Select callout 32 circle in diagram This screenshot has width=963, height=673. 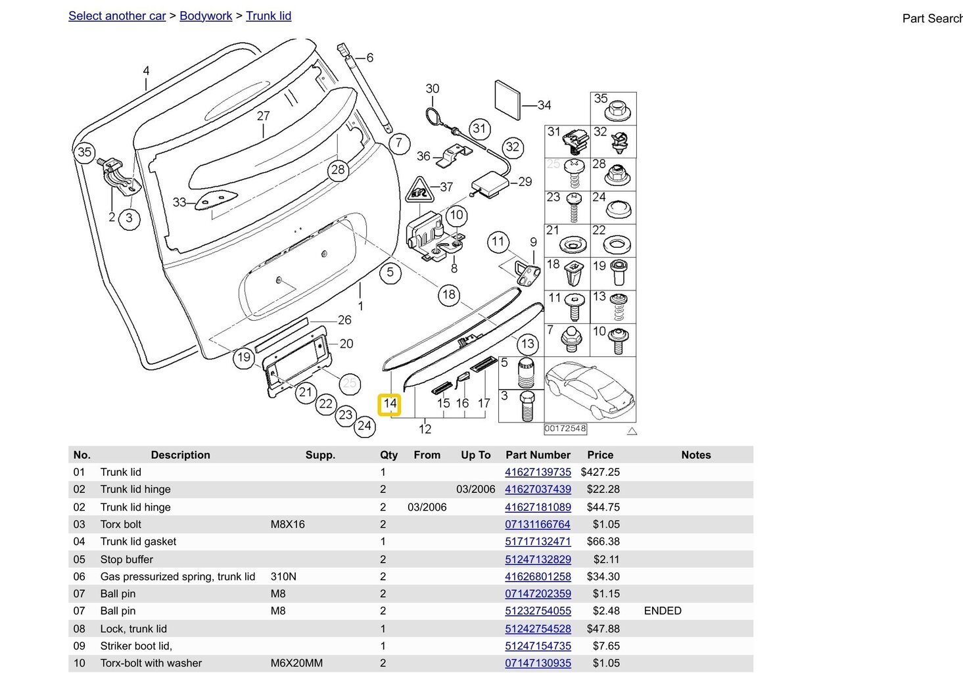513,147
